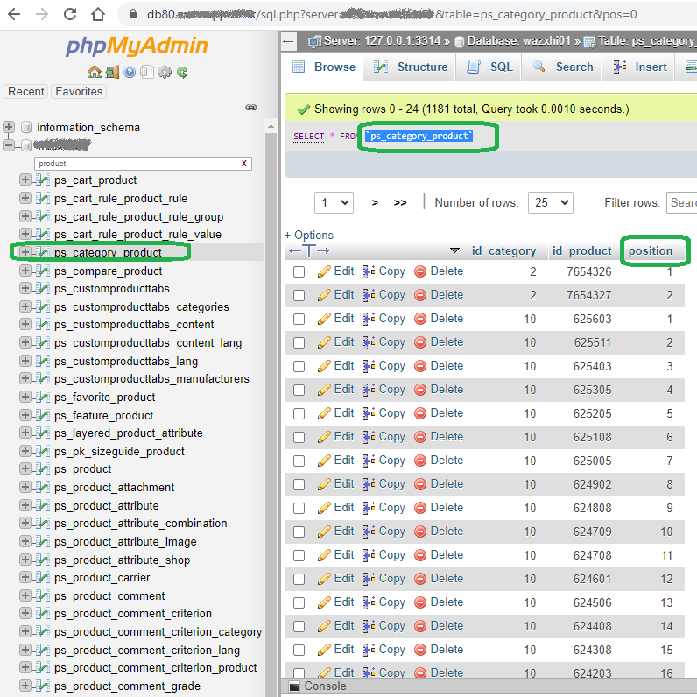Screen dimensions: 697x697
Task: Expand the ps_product table tree node
Action: coord(25,468)
